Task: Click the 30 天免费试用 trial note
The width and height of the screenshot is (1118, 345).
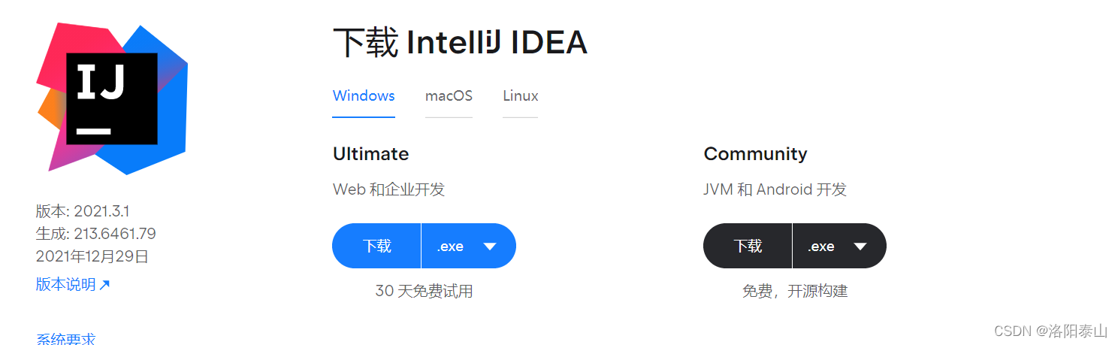Action: [424, 291]
